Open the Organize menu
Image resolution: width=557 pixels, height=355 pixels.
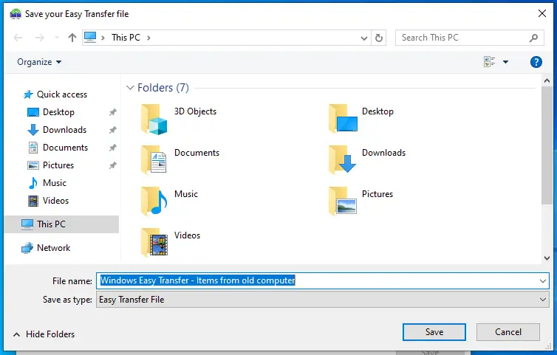point(39,62)
